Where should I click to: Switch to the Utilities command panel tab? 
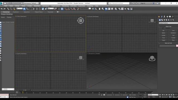173,17
